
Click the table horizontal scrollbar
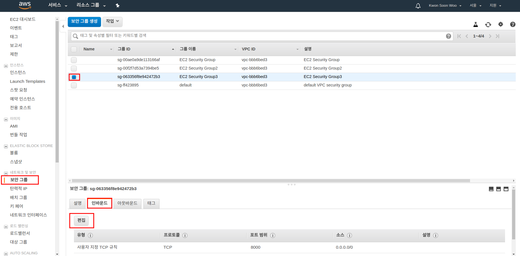click(271, 181)
